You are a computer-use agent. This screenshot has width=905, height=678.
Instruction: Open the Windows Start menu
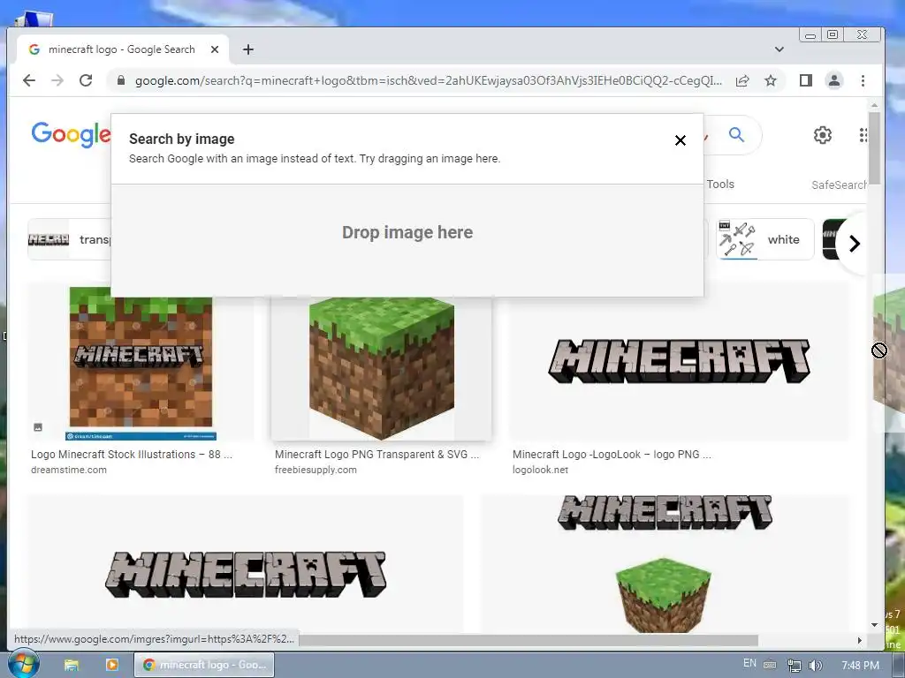click(x=22, y=665)
